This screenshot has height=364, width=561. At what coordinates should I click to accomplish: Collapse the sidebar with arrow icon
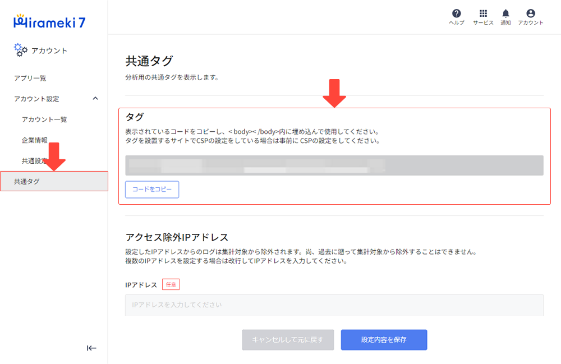point(91,348)
